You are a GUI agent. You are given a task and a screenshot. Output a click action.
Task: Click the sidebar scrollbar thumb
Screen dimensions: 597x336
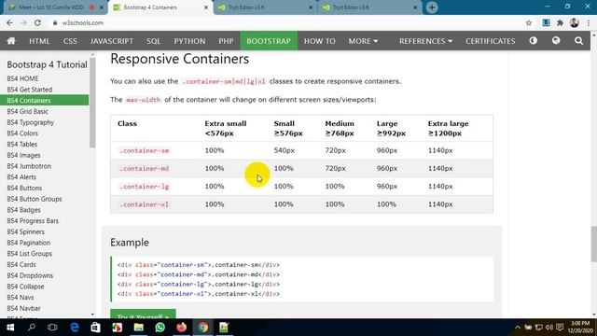click(x=92, y=102)
